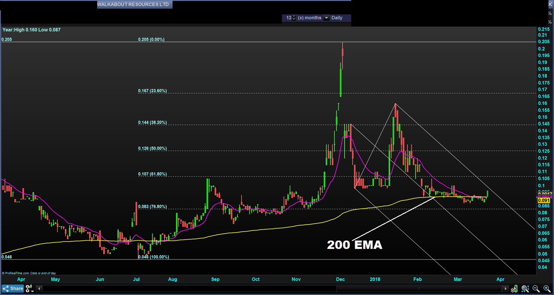Click the 200 EMA annotation text
The image size is (554, 295).
coord(355,245)
